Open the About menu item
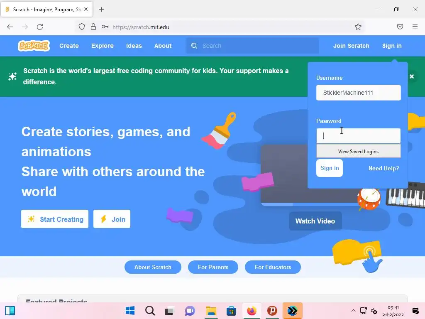 163,46
